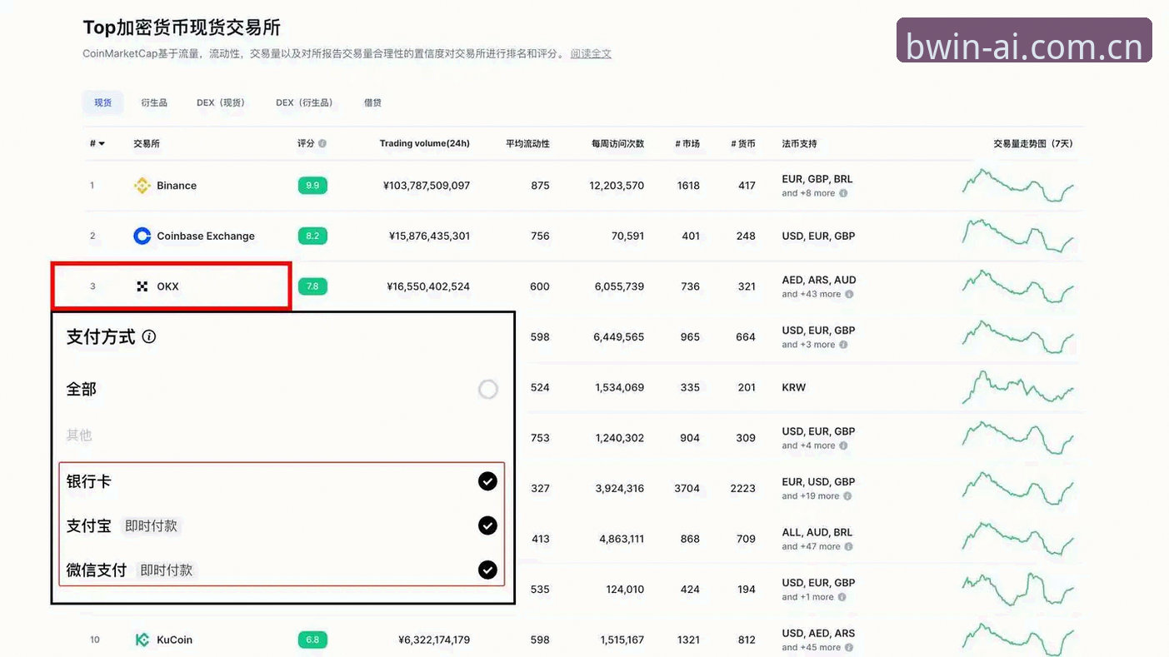Click Coinbase's 8.2 score badge
Screen dimensions: 1169x657
[312, 236]
